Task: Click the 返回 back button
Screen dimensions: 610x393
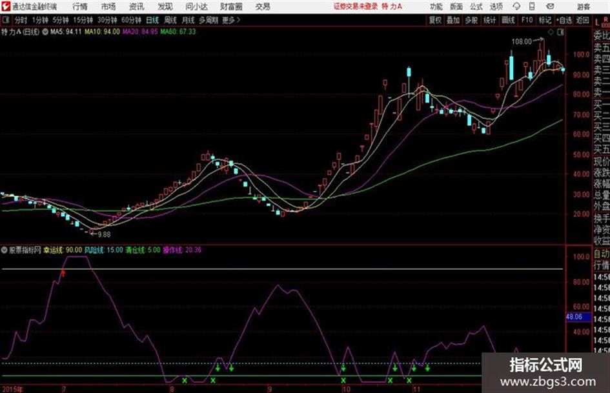Action: pos(582,20)
